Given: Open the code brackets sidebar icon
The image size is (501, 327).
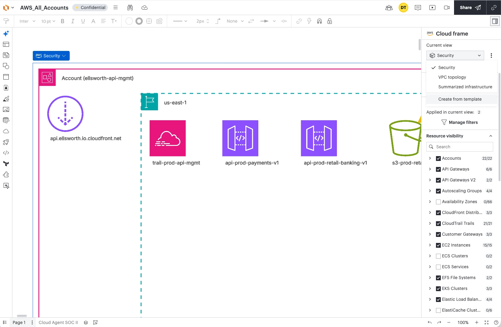Looking at the screenshot, I should coord(6,153).
